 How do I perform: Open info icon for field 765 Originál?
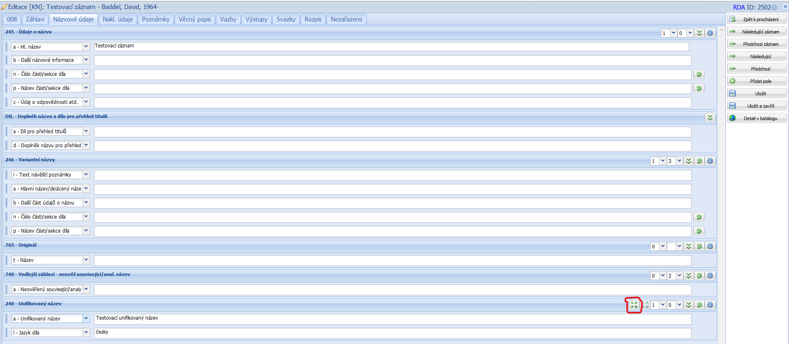pos(710,247)
